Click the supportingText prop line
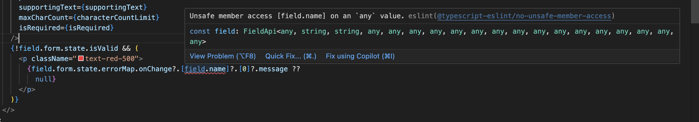Image resolution: width=699 pixels, height=122 pixels. [83, 7]
